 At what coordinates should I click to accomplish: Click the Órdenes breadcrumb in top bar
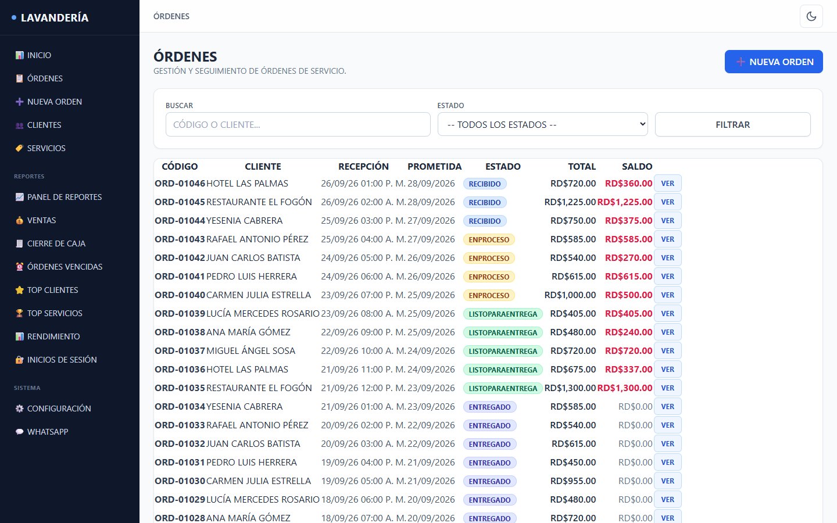171,16
